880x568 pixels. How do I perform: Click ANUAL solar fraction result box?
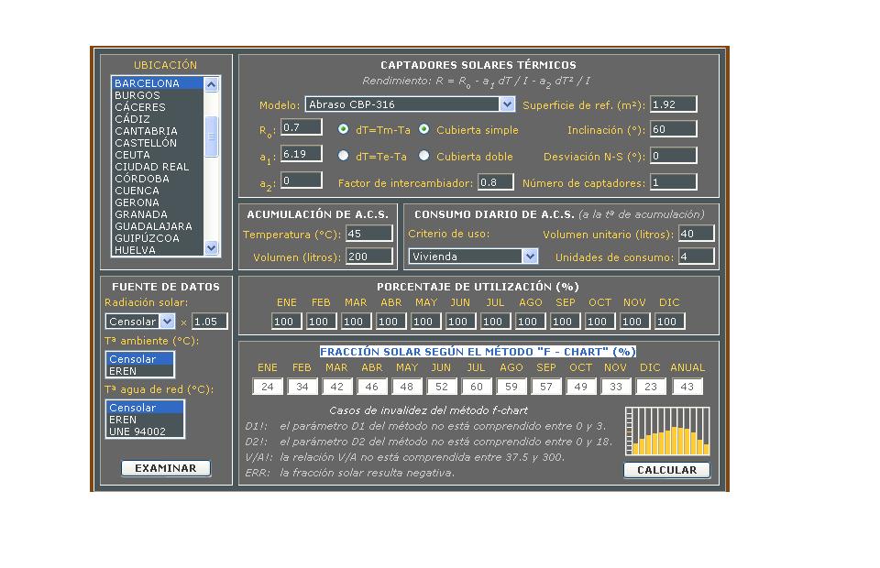[687, 387]
